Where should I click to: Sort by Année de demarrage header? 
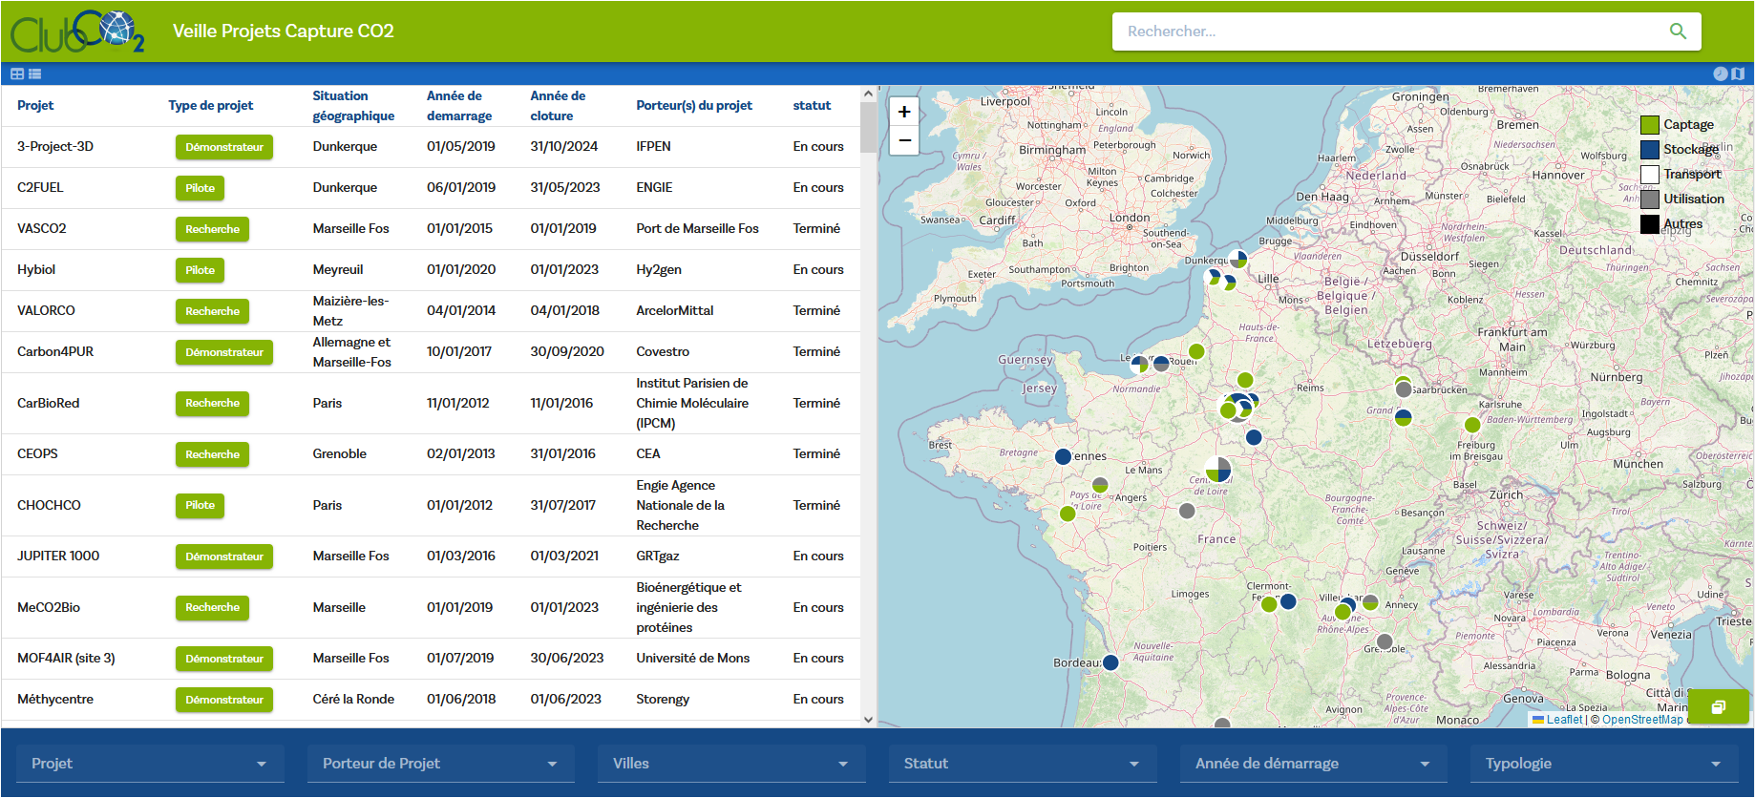coord(459,106)
